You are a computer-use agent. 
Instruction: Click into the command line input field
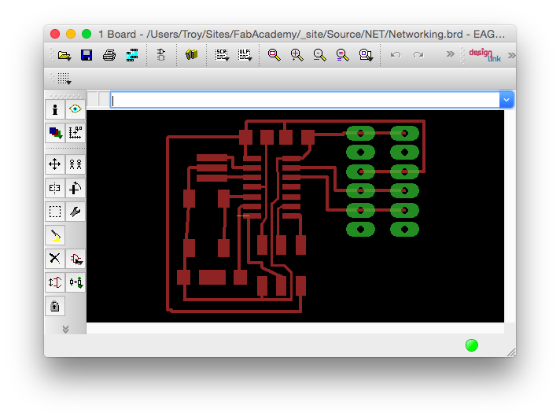[x=304, y=100]
